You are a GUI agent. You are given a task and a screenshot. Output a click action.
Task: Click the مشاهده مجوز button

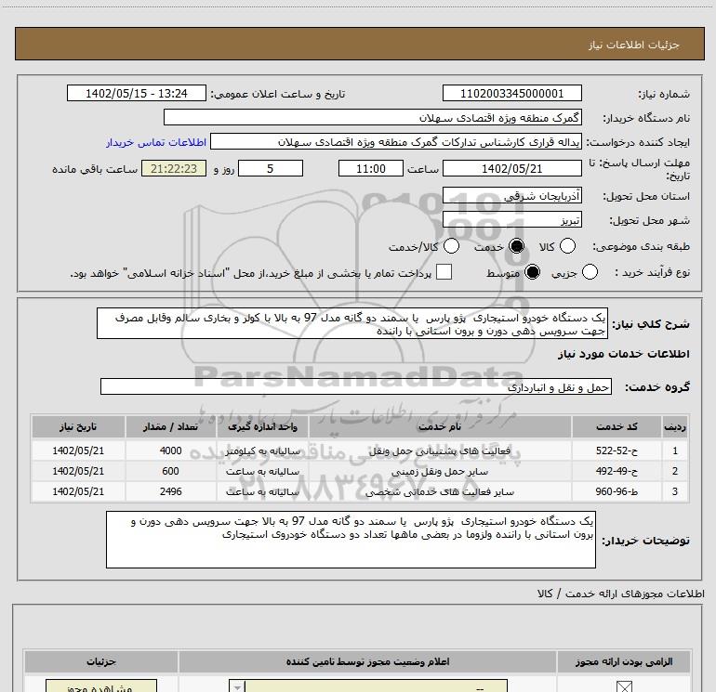(101, 686)
